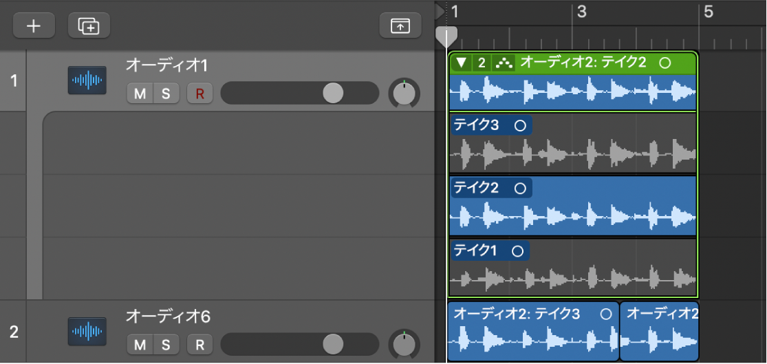This screenshot has height=364, width=767.
Task: Solo the オーディオ1 track
Action: click(x=166, y=94)
